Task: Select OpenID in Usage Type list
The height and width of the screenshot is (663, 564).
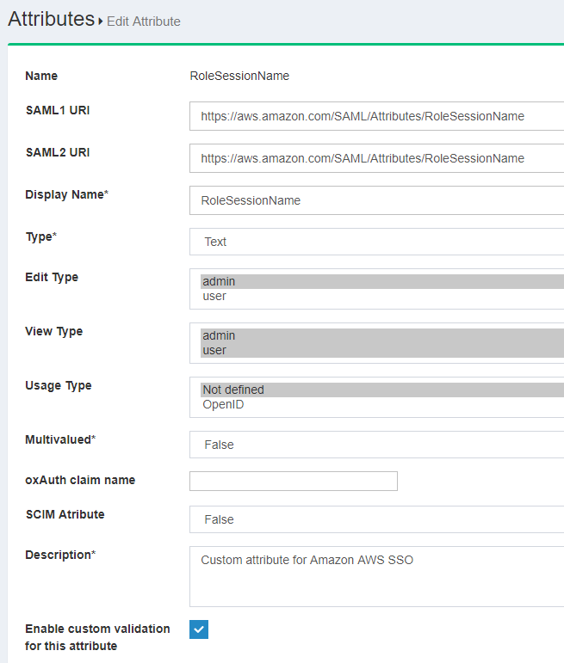Action: [223, 404]
